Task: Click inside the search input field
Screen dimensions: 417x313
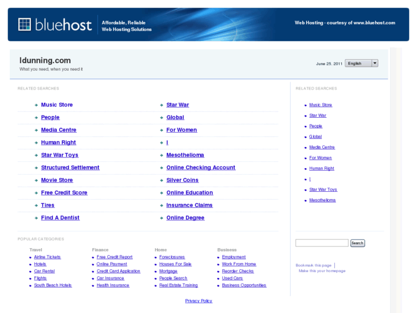Action: [x=322, y=243]
